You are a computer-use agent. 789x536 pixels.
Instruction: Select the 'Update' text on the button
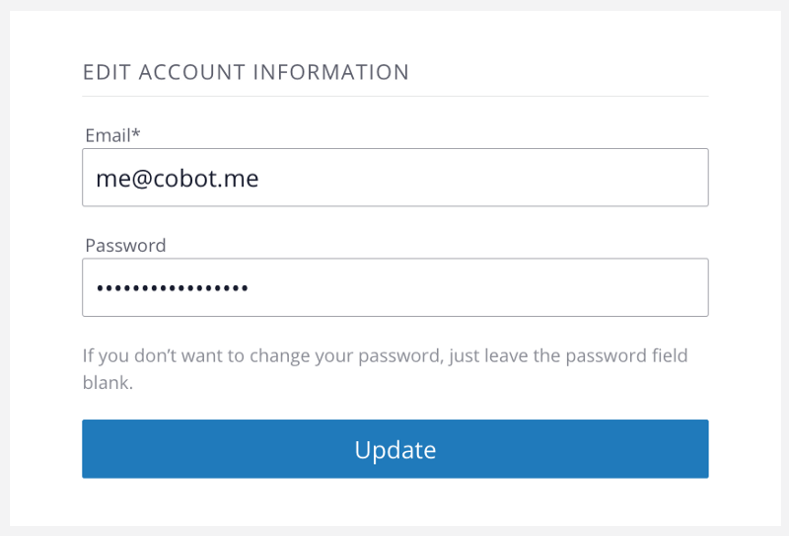[394, 450]
